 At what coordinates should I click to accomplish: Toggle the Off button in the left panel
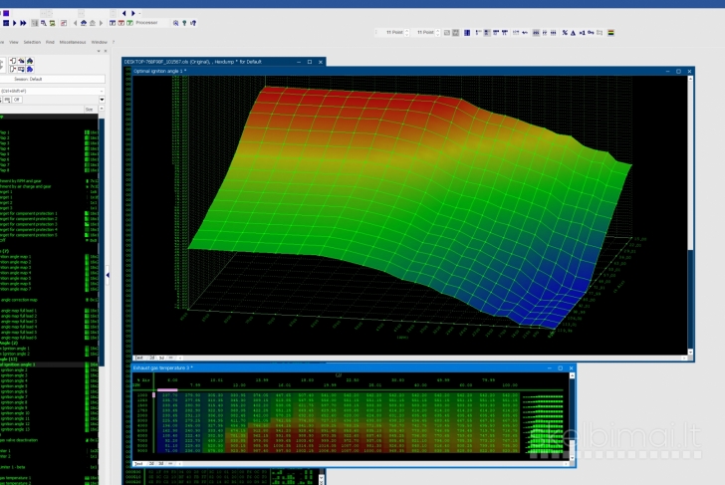[x=17, y=100]
